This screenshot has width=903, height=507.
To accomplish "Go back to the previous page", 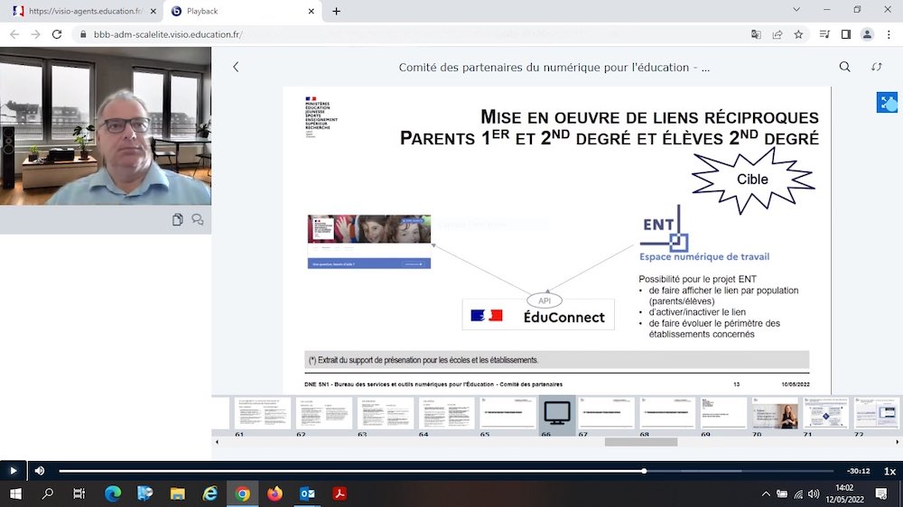I will coord(14,34).
